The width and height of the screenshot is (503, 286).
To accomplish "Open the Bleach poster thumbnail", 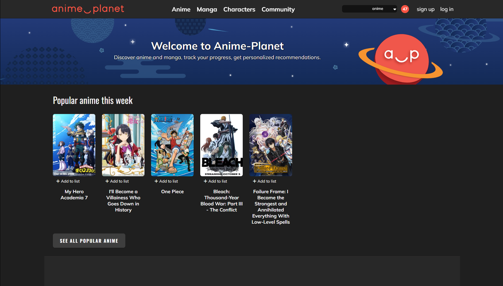I will click(x=222, y=145).
